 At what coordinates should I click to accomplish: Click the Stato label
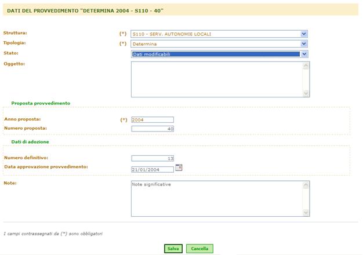click(x=11, y=53)
